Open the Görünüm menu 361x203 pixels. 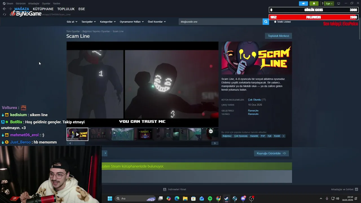[x=21, y=3]
